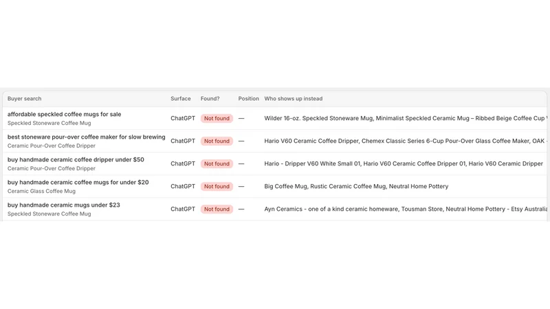Click ChatGPT surface in dripper under $50 row
Image resolution: width=550 pixels, height=309 pixels.
pos(183,163)
